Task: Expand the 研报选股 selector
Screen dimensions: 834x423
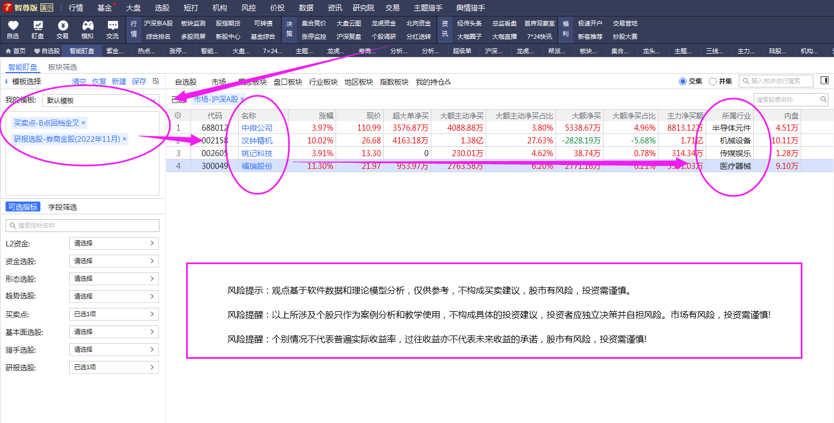Action: [x=114, y=368]
